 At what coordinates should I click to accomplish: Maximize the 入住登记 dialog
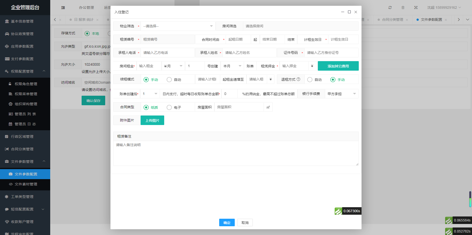point(349,12)
